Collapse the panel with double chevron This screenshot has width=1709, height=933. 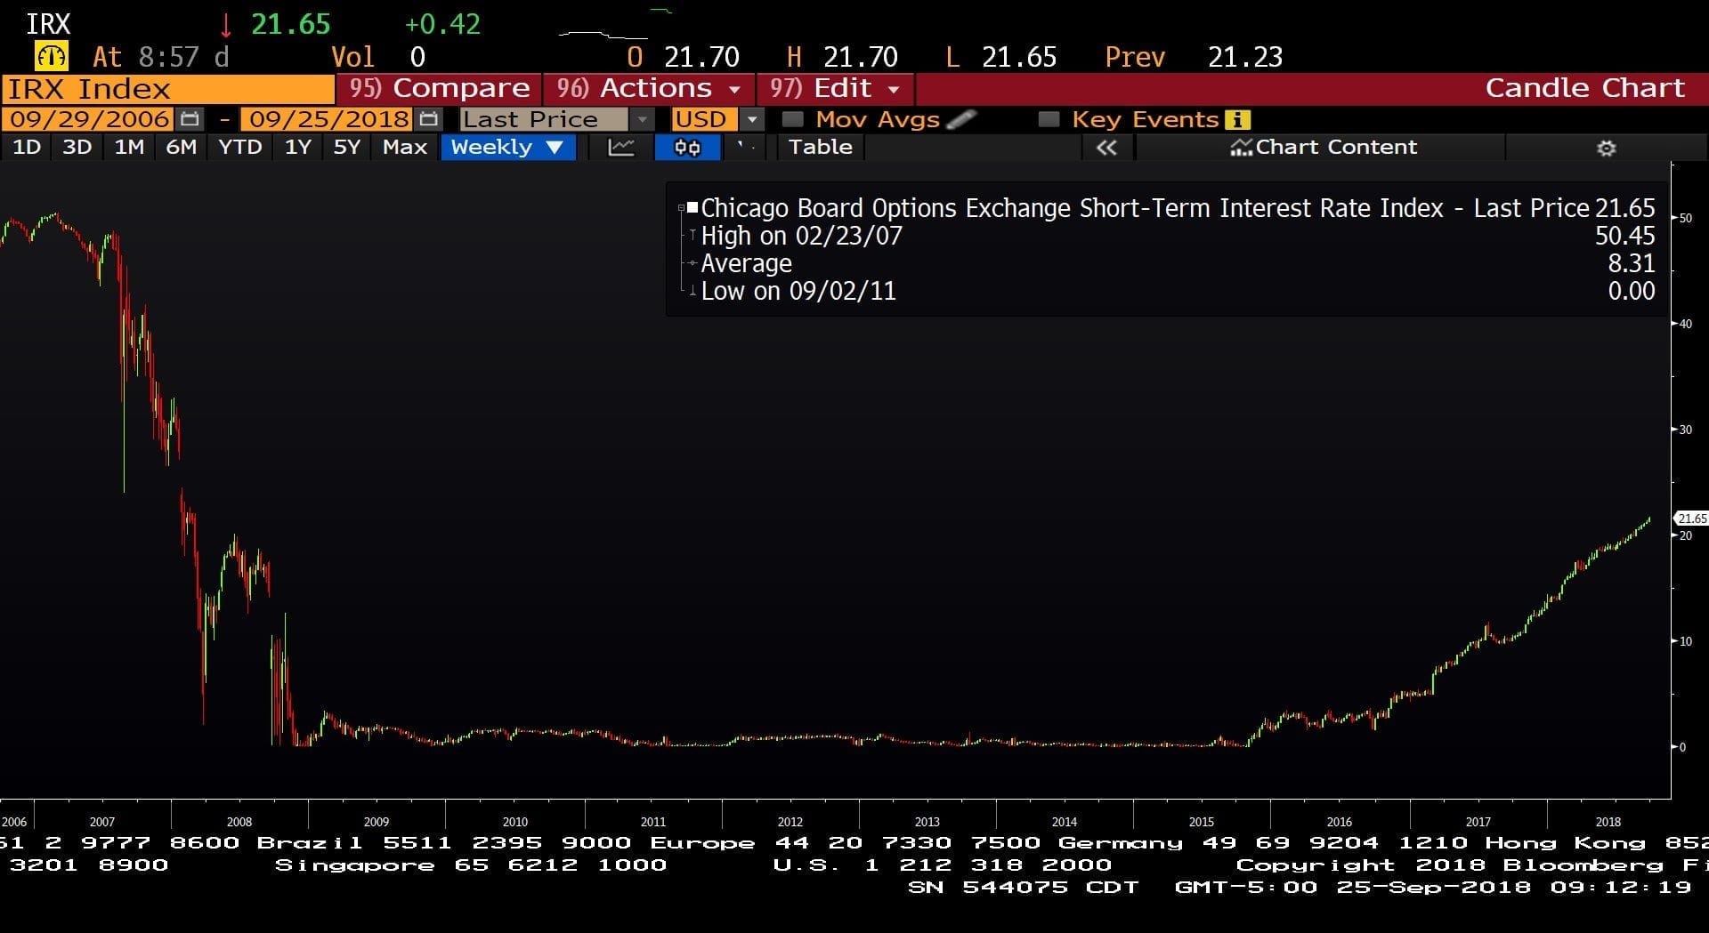1106,148
